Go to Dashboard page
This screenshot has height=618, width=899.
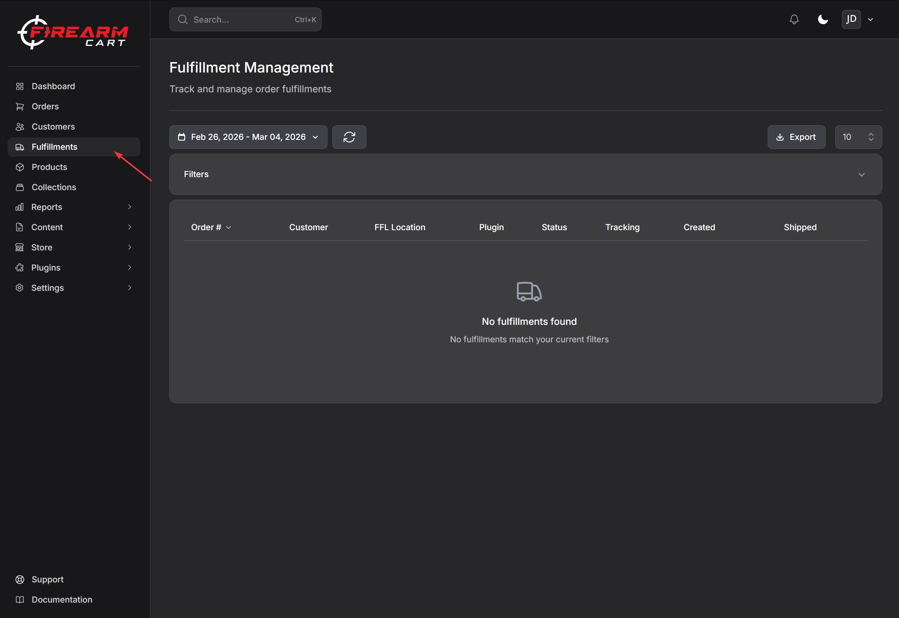point(74,86)
